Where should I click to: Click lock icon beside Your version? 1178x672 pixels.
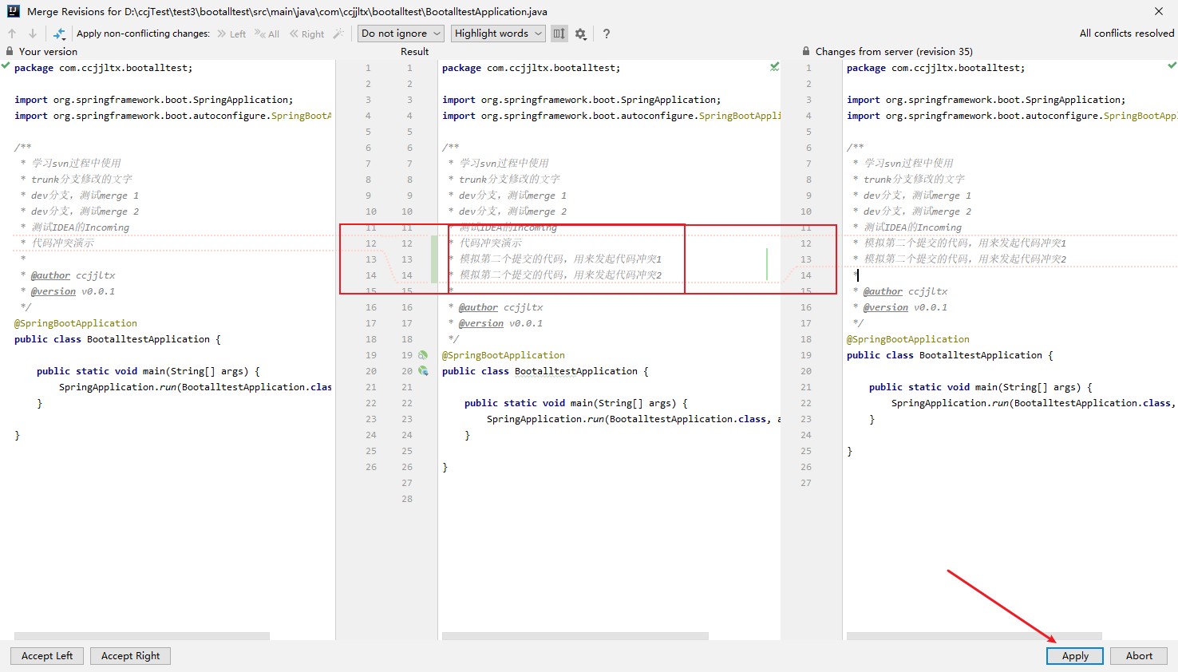pos(10,51)
